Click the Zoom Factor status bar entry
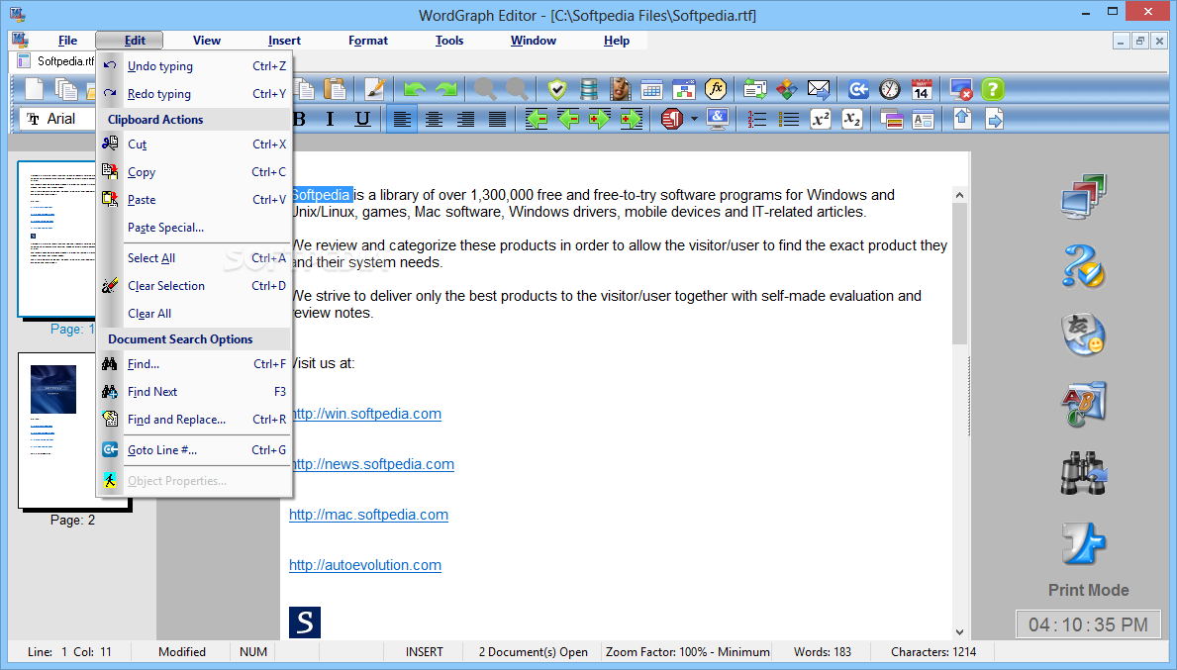Viewport: 1177px width, 670px height. click(x=688, y=652)
